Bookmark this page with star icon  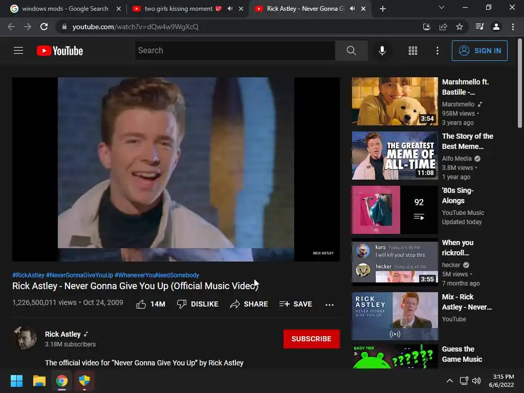pos(460,27)
